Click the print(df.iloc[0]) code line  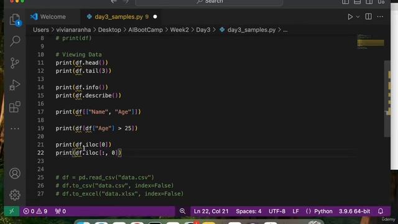[x=83, y=145]
